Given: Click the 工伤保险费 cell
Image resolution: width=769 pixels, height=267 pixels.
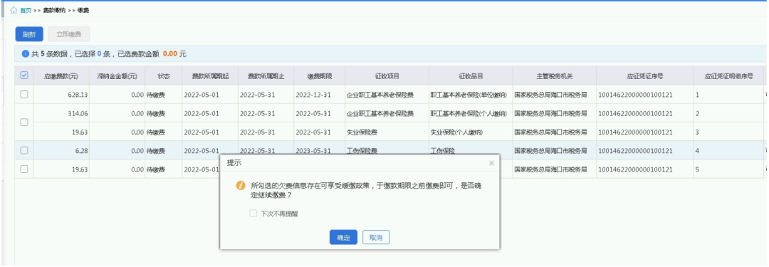Looking at the screenshot, I should coord(387,151).
